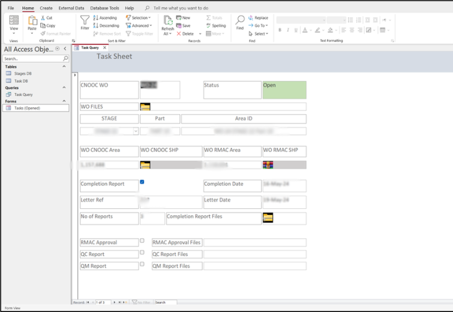Click the Cut scissors icon

point(43,18)
